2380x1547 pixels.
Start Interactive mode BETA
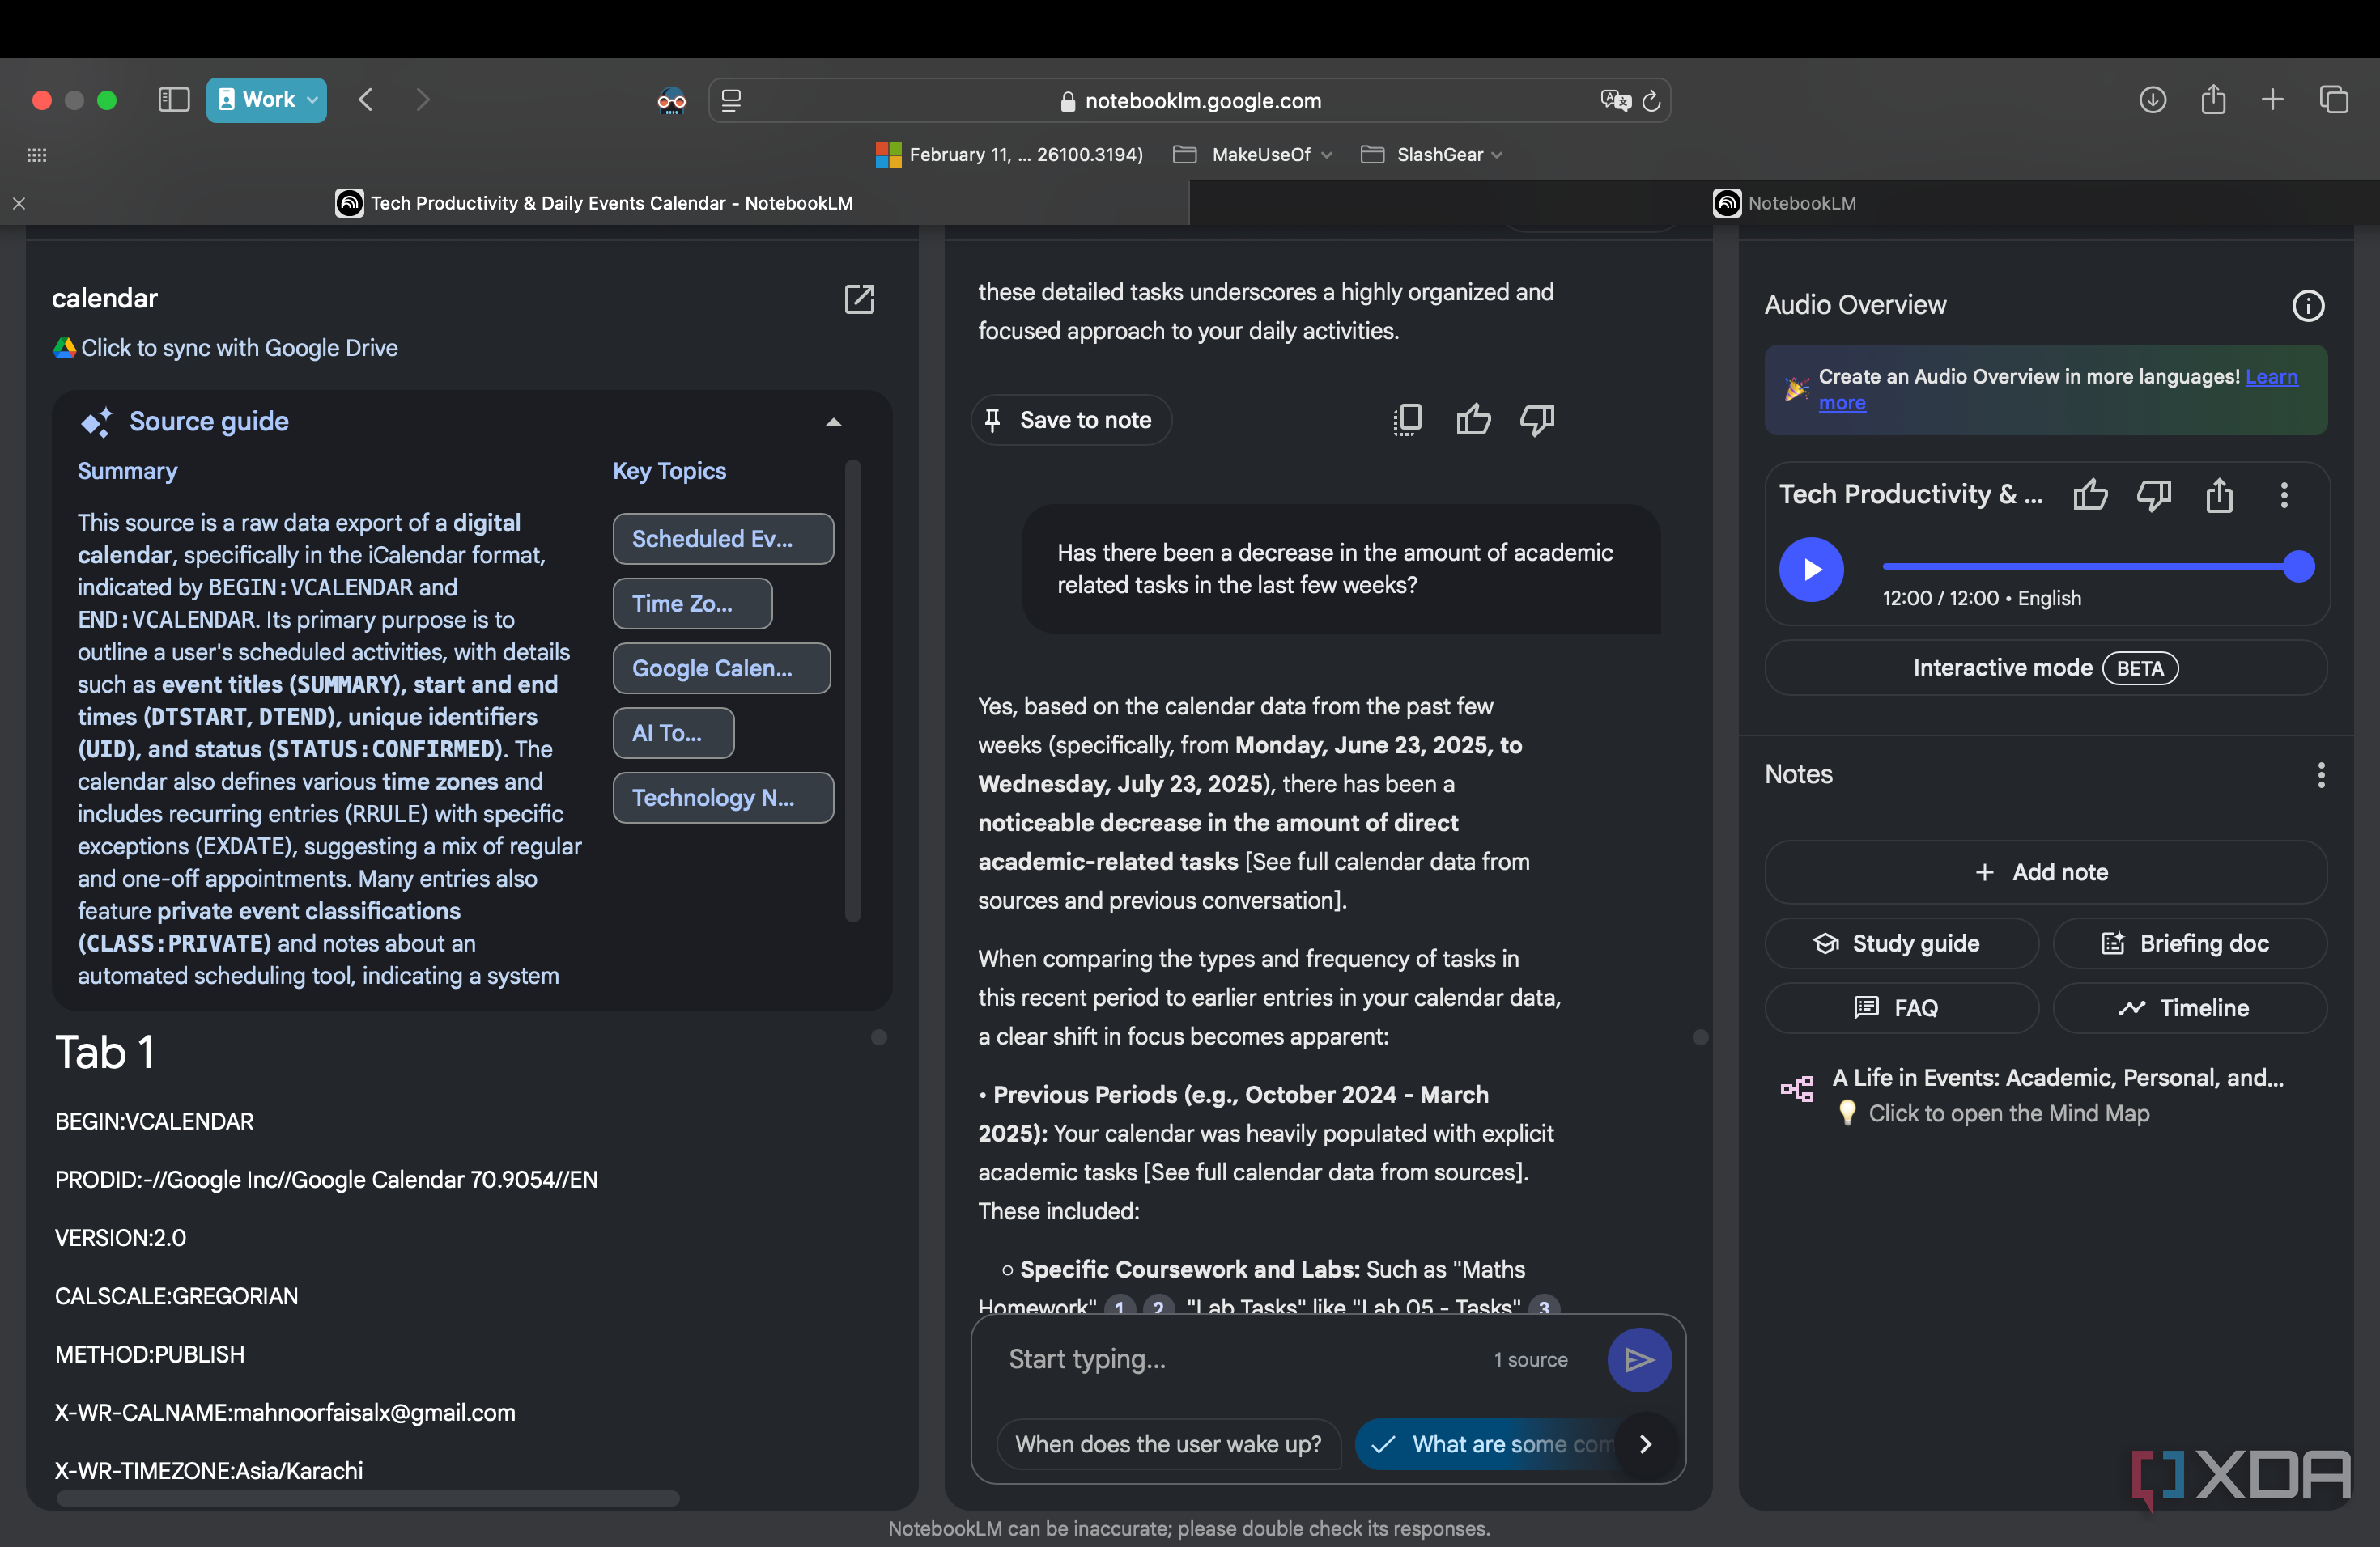(2045, 668)
